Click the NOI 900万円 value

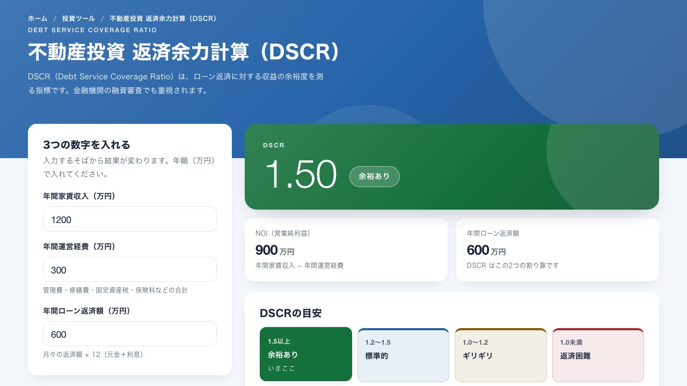[x=275, y=250]
